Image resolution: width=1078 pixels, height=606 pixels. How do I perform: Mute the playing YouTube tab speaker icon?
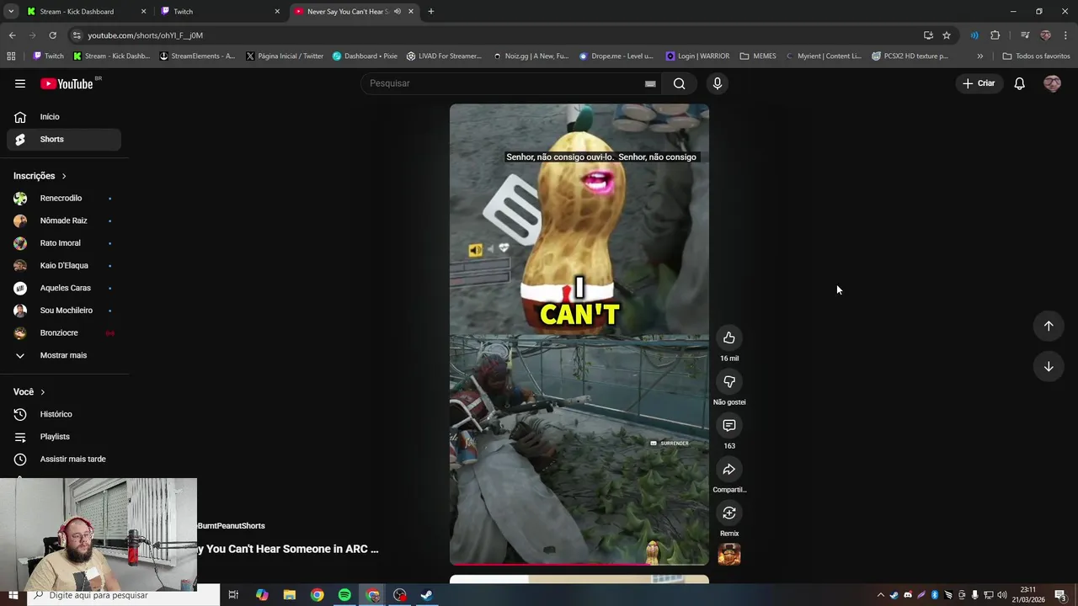[397, 12]
